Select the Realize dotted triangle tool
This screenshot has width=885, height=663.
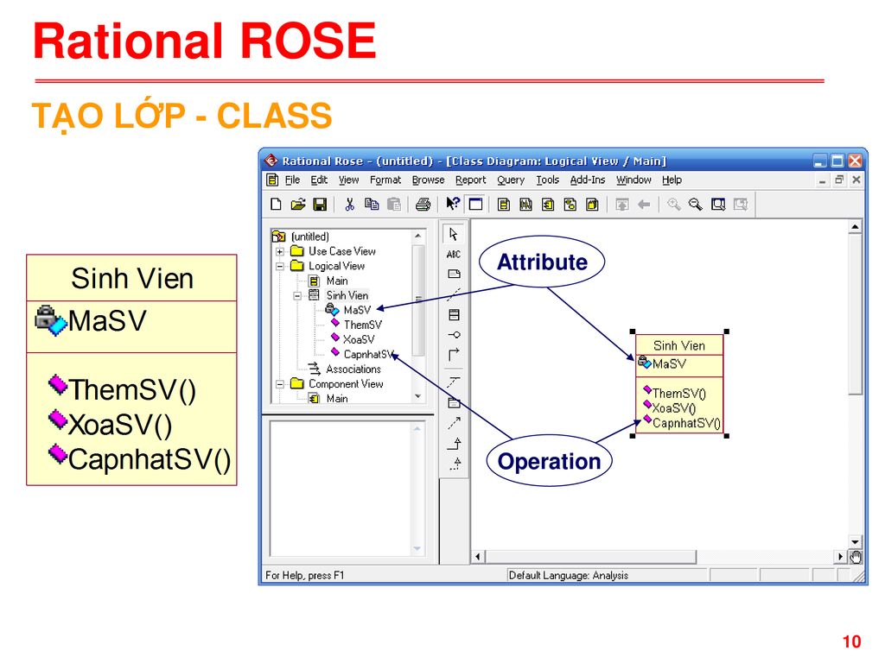click(455, 464)
